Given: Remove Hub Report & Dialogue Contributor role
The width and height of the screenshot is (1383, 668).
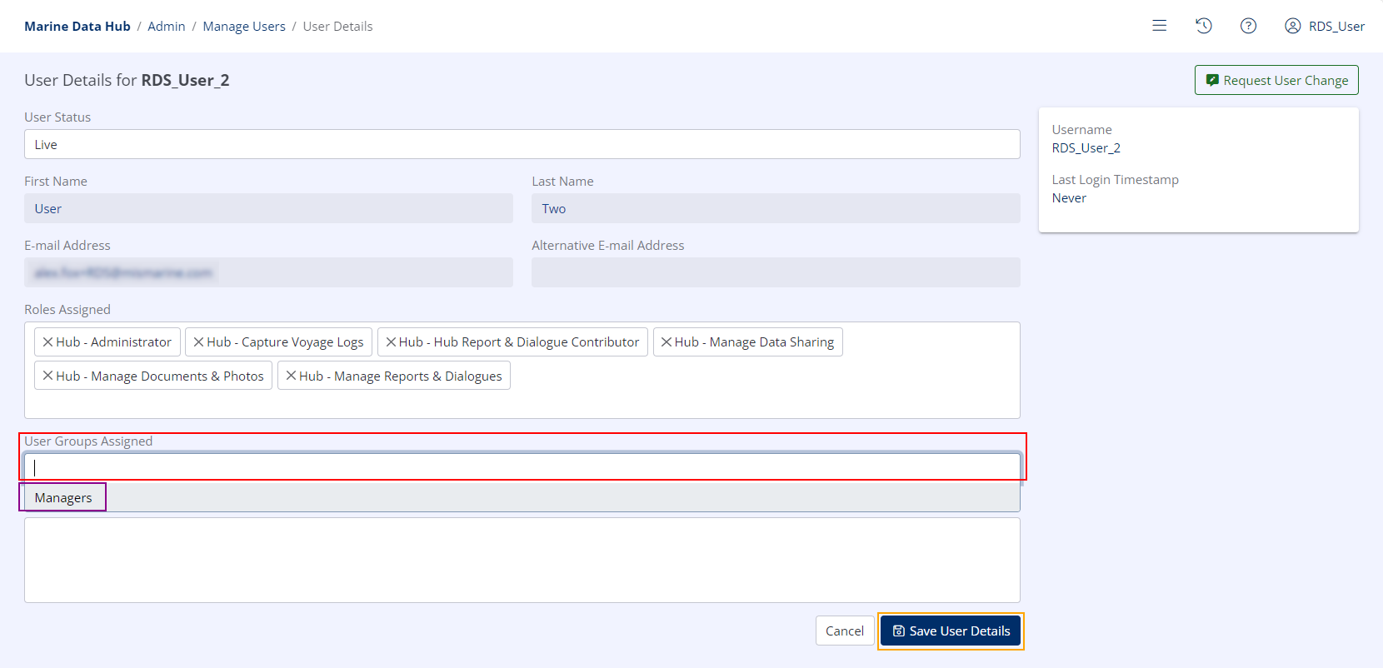Looking at the screenshot, I should [391, 342].
